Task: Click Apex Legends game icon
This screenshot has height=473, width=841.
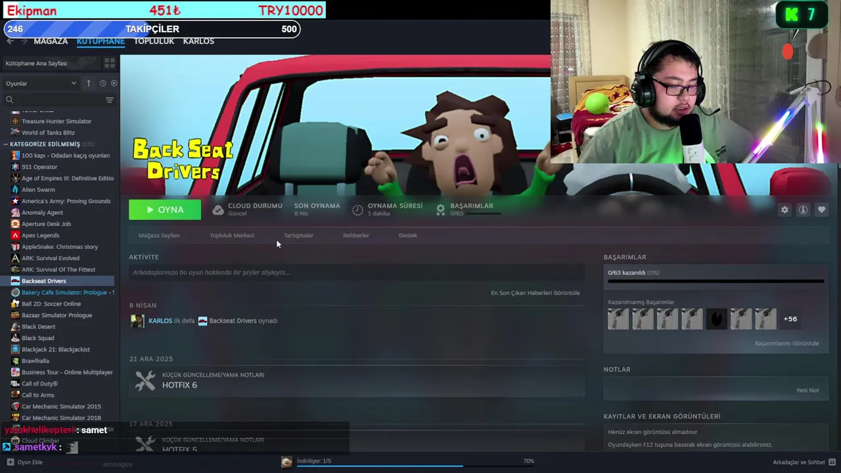Action: click(x=16, y=235)
